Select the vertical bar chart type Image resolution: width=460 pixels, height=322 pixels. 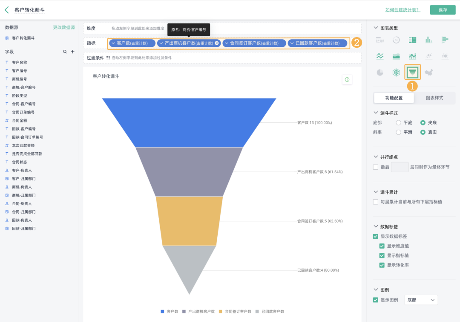428,40
